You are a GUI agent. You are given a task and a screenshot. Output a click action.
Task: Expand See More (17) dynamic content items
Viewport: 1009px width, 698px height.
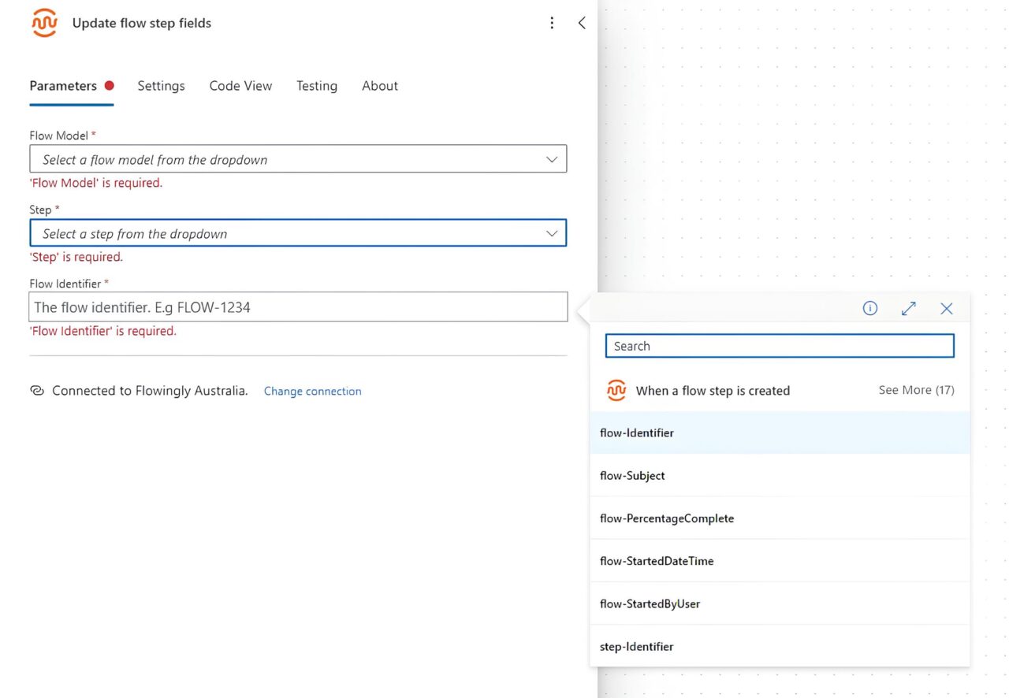click(916, 391)
